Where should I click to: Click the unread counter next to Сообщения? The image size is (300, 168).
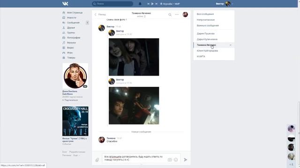[87, 22]
